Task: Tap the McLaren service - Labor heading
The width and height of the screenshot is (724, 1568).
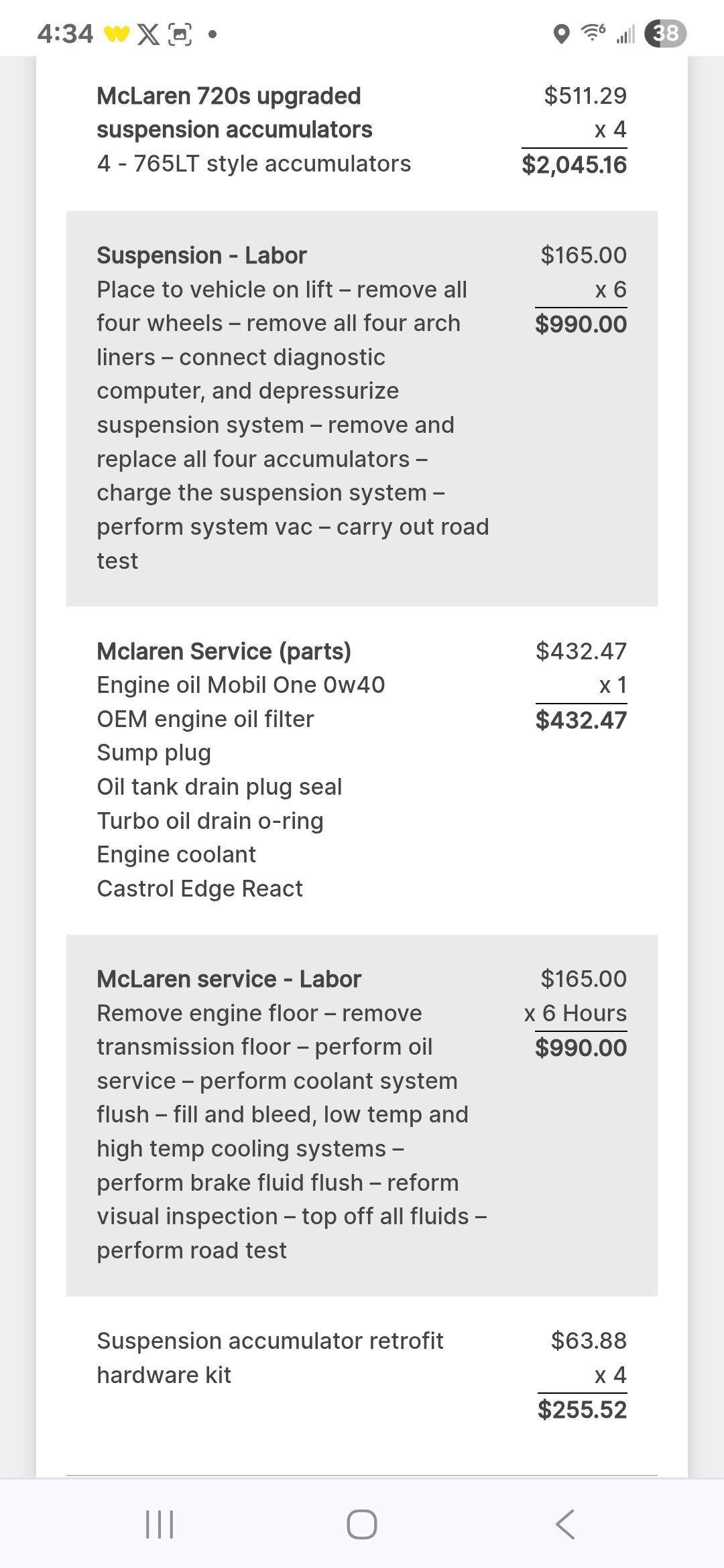Action: point(229,979)
